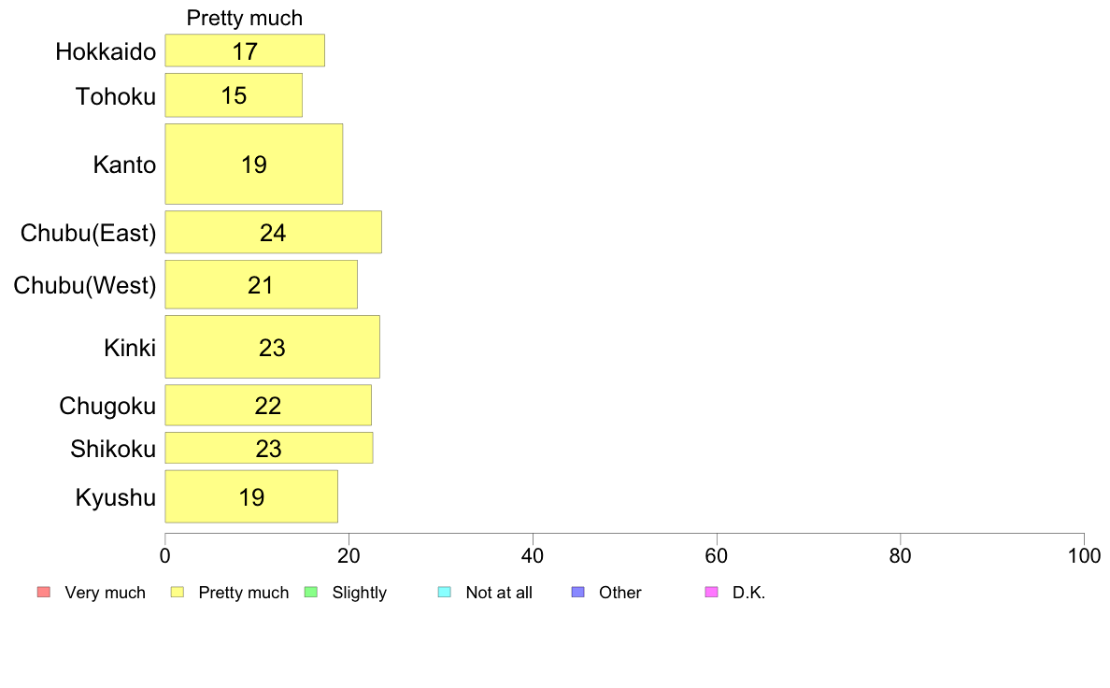Screen dimensions: 1110x688
Task: Click the red Very much legend swatch
Action: pyautogui.click(x=43, y=592)
